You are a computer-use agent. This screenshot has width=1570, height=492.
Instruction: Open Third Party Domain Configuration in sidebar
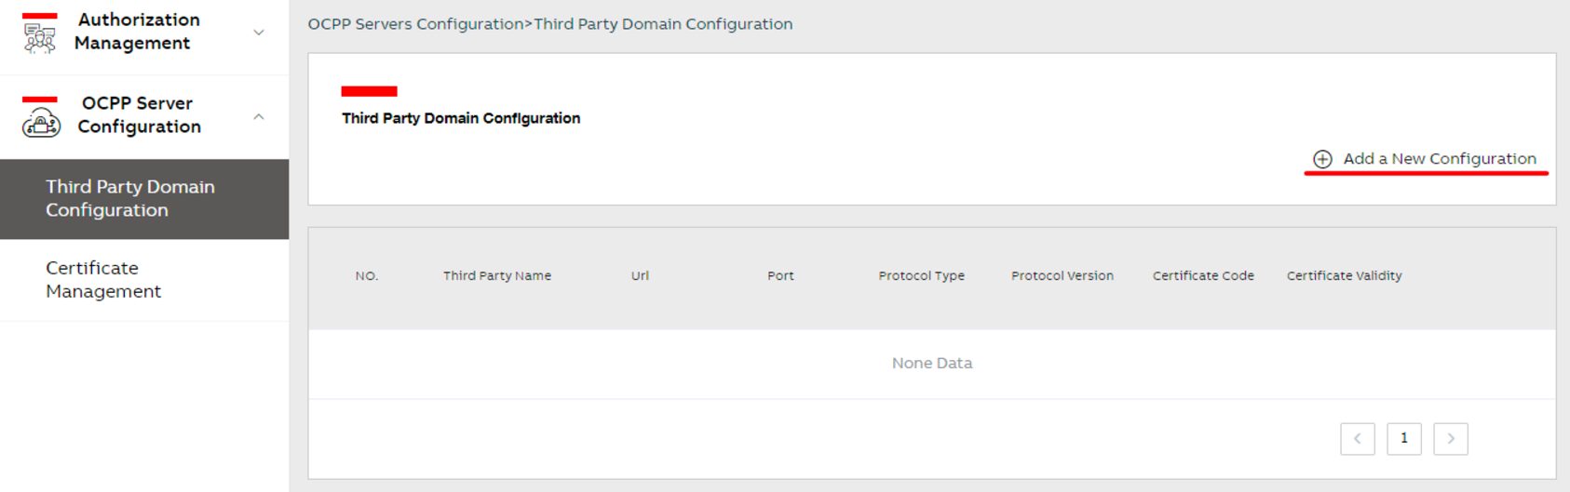click(x=130, y=198)
